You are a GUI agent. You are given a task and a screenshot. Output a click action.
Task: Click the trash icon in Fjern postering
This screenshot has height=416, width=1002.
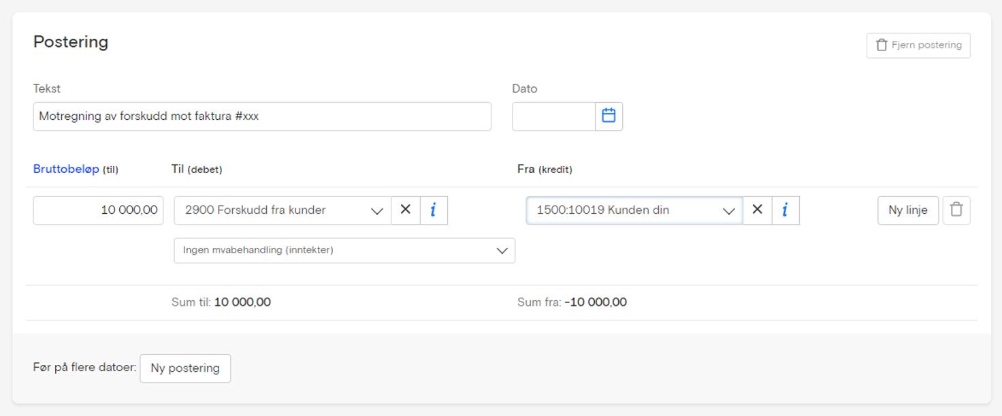pyautogui.click(x=880, y=45)
